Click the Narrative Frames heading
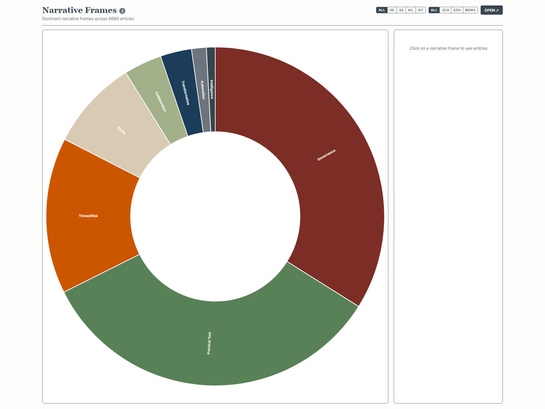545x409 pixels. pos(79,11)
